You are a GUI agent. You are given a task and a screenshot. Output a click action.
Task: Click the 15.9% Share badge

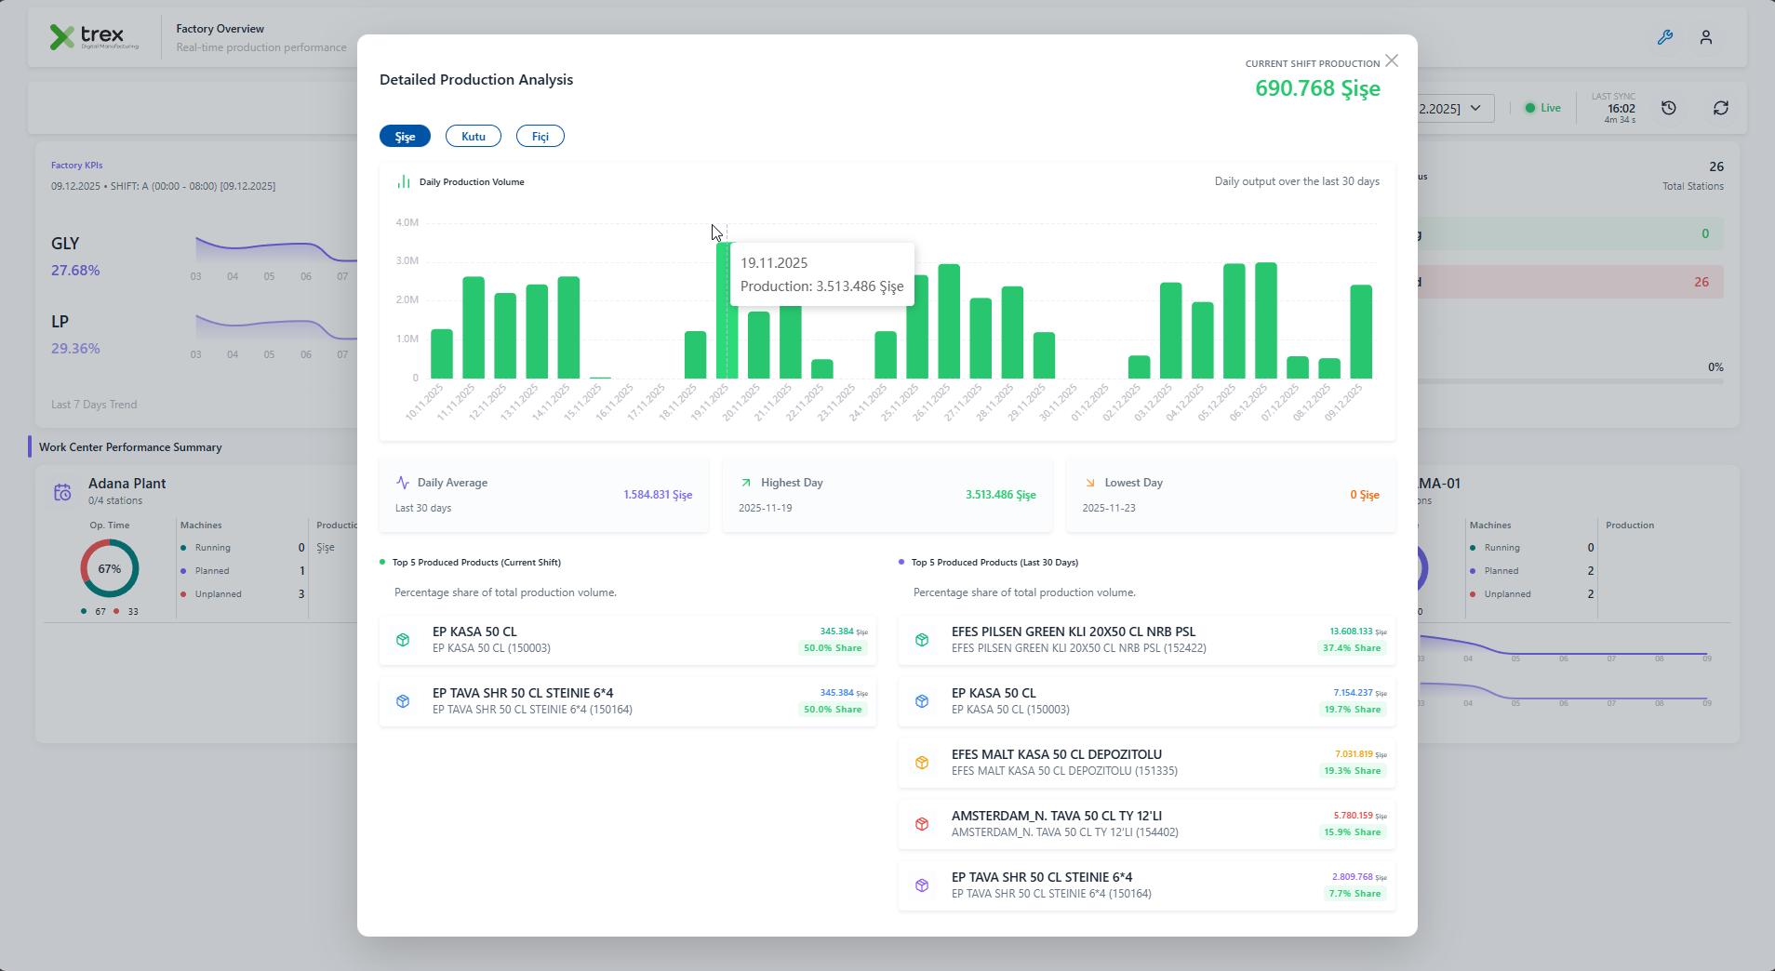[x=1352, y=832]
